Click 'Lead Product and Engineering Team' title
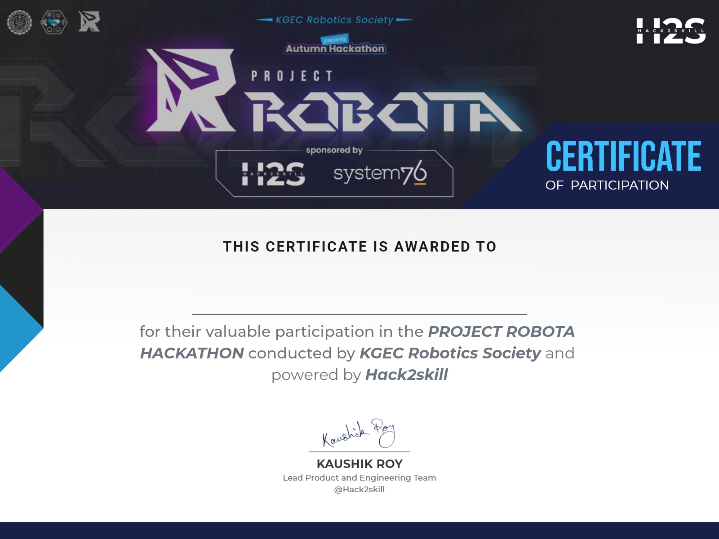 pos(359,478)
